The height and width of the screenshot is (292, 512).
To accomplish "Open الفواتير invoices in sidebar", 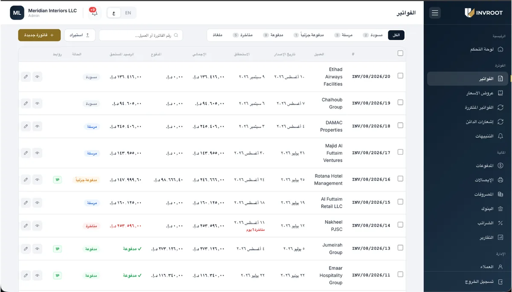I will click(468, 79).
